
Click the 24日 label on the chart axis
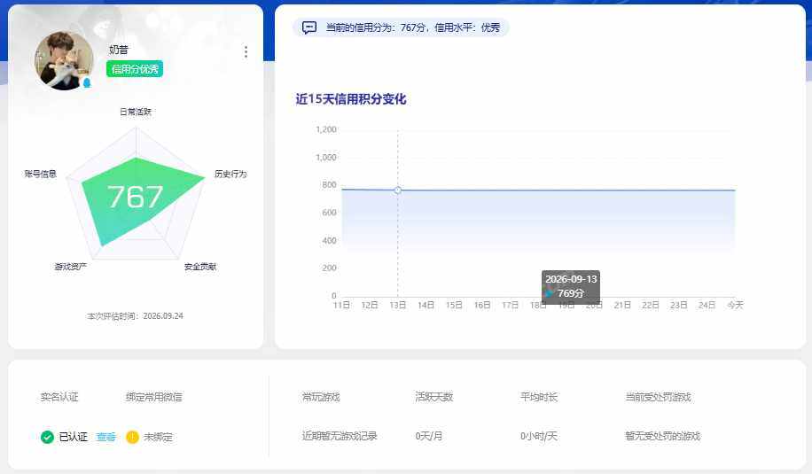707,306
